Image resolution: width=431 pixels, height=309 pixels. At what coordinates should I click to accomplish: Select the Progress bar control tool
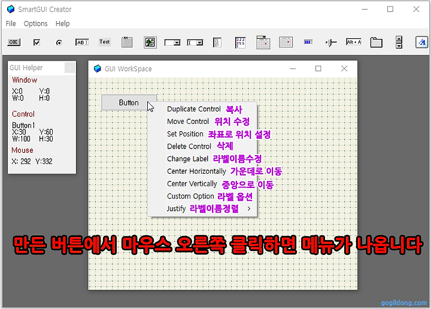click(308, 42)
